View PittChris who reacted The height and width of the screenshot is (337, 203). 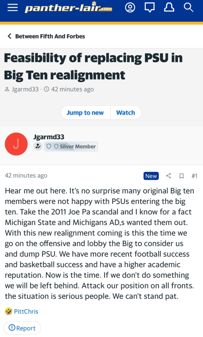26,311
